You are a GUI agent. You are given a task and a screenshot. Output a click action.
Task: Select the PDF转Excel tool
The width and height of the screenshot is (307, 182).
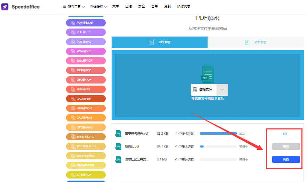point(86,23)
